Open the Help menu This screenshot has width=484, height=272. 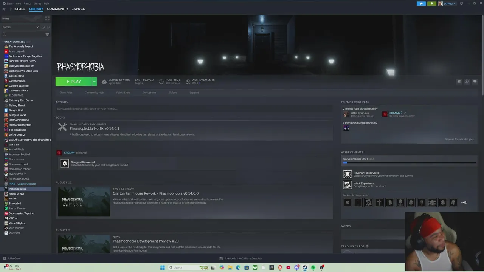coord(46,3)
